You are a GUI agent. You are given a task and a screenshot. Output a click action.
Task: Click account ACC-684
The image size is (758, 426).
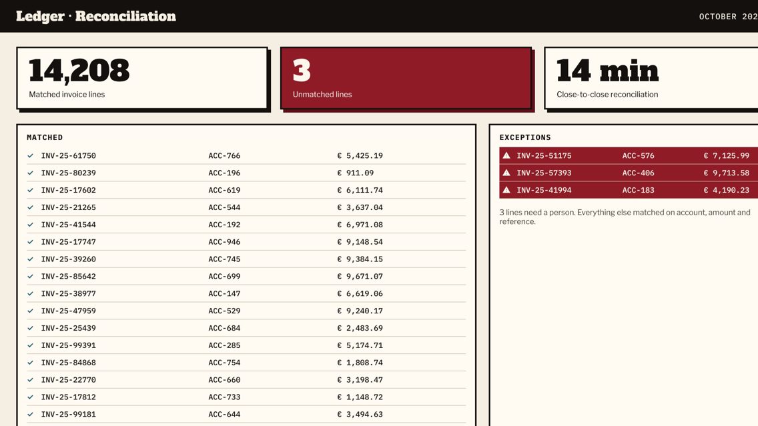(x=224, y=328)
